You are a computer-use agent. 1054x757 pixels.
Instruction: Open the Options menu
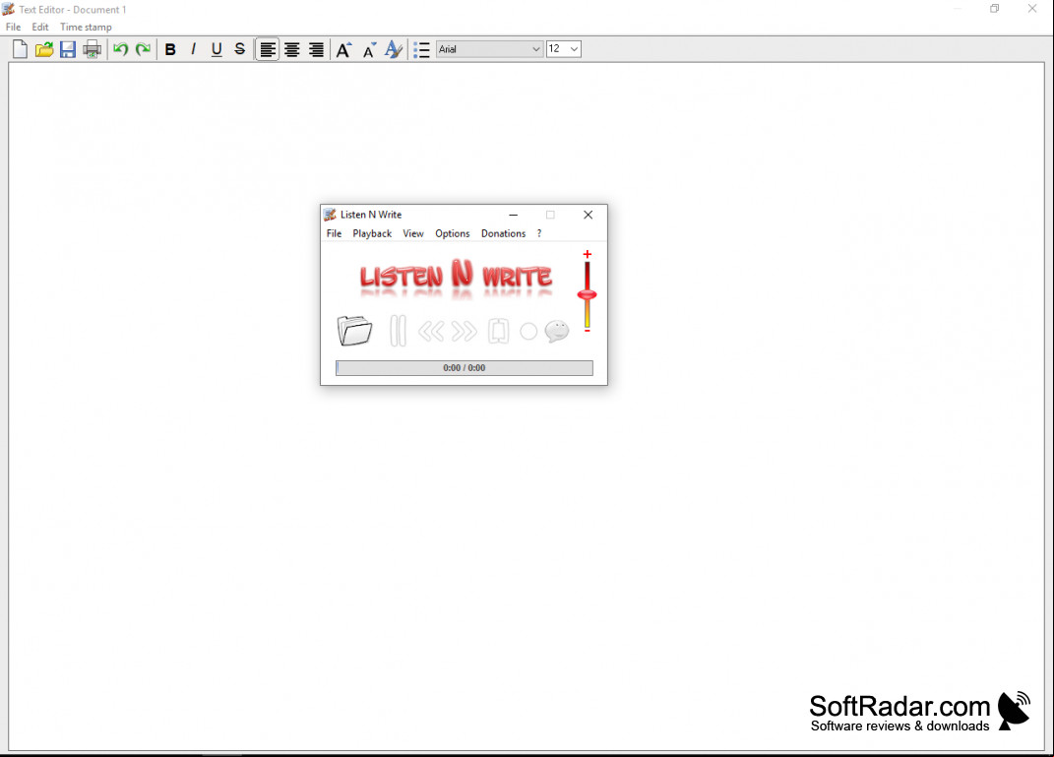[453, 233]
